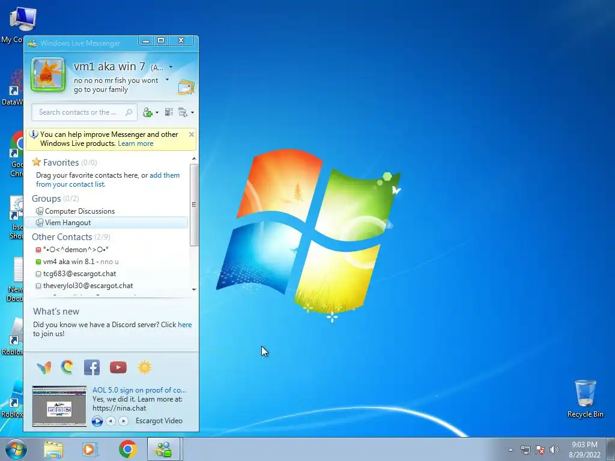
Task: Click the MSN butterfly icon
Action: tap(44, 367)
